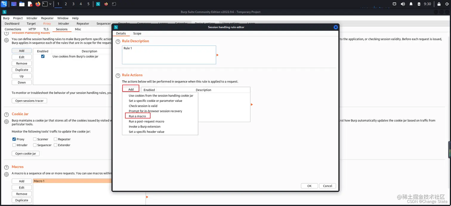The image size is (451, 206).
Task: Open the Help menu
Action: tap(75, 18)
